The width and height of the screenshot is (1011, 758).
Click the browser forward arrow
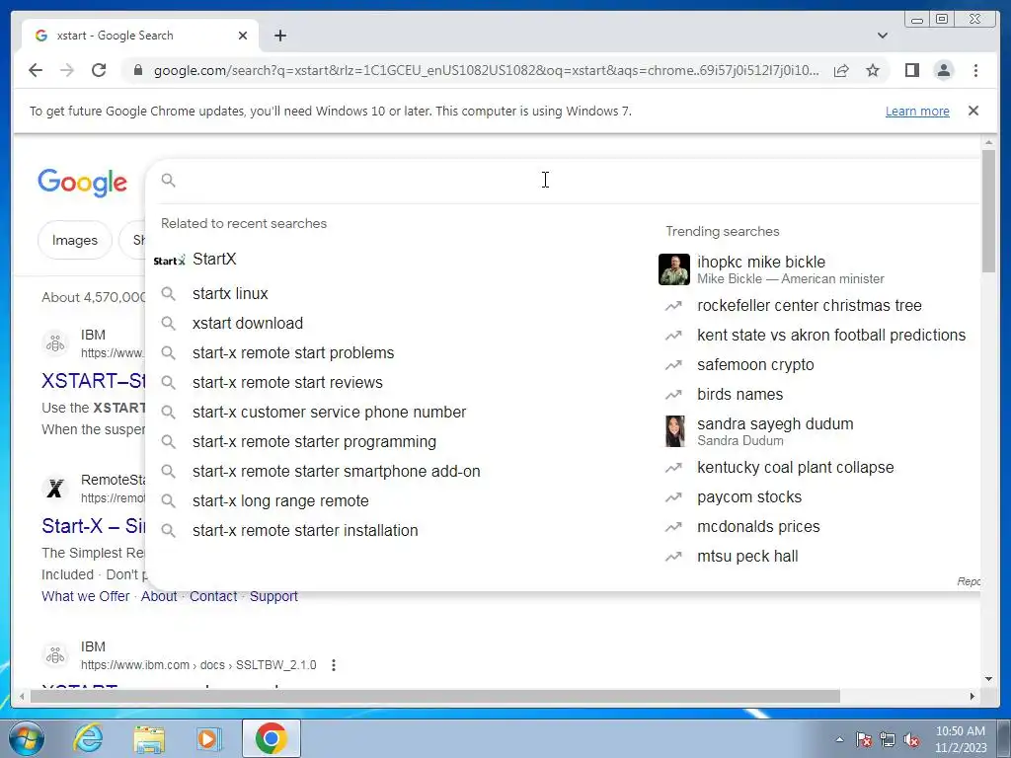click(67, 70)
